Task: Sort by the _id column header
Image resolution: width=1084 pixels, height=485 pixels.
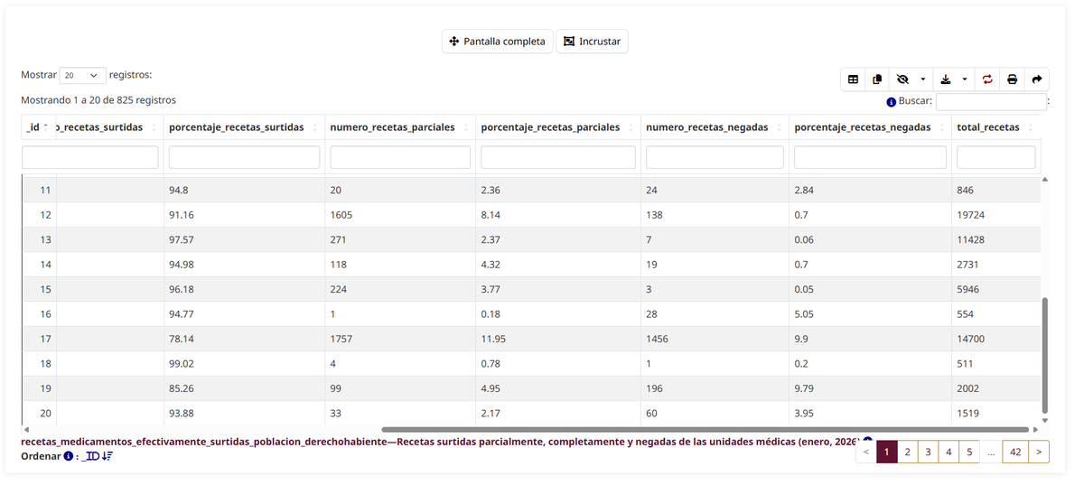Action: pyautogui.click(x=37, y=127)
